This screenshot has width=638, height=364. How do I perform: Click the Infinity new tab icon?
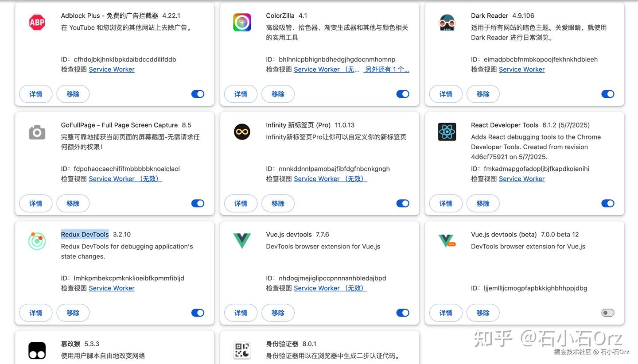242,132
